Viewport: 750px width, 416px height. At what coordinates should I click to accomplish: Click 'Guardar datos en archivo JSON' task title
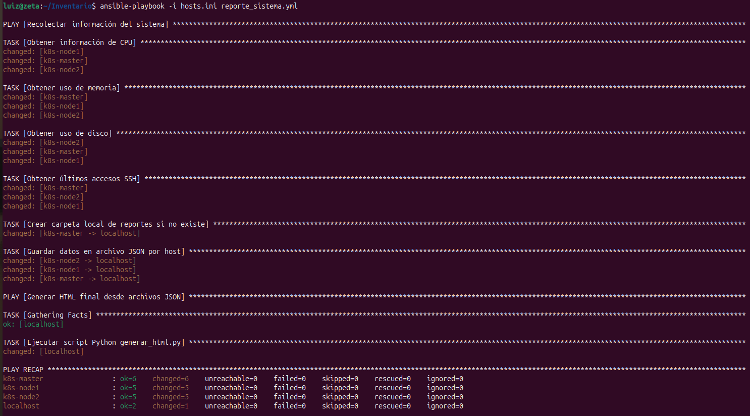[105, 251]
